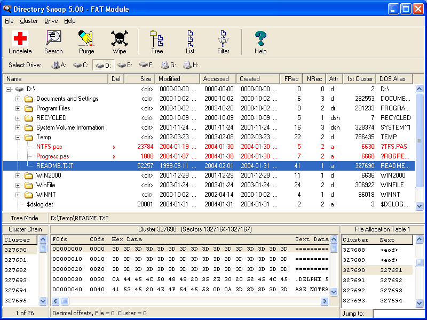Select FAT entry for cluster 327688
The width and height of the screenshot is (427, 320).
click(x=377, y=250)
